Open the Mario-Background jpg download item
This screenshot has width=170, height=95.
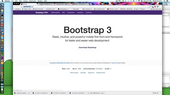pyautogui.click(x=96, y=93)
